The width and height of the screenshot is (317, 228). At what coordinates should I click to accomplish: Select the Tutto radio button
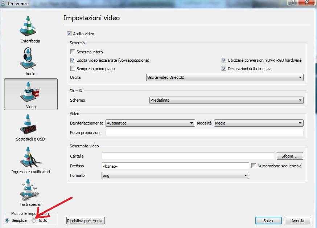tap(34, 220)
